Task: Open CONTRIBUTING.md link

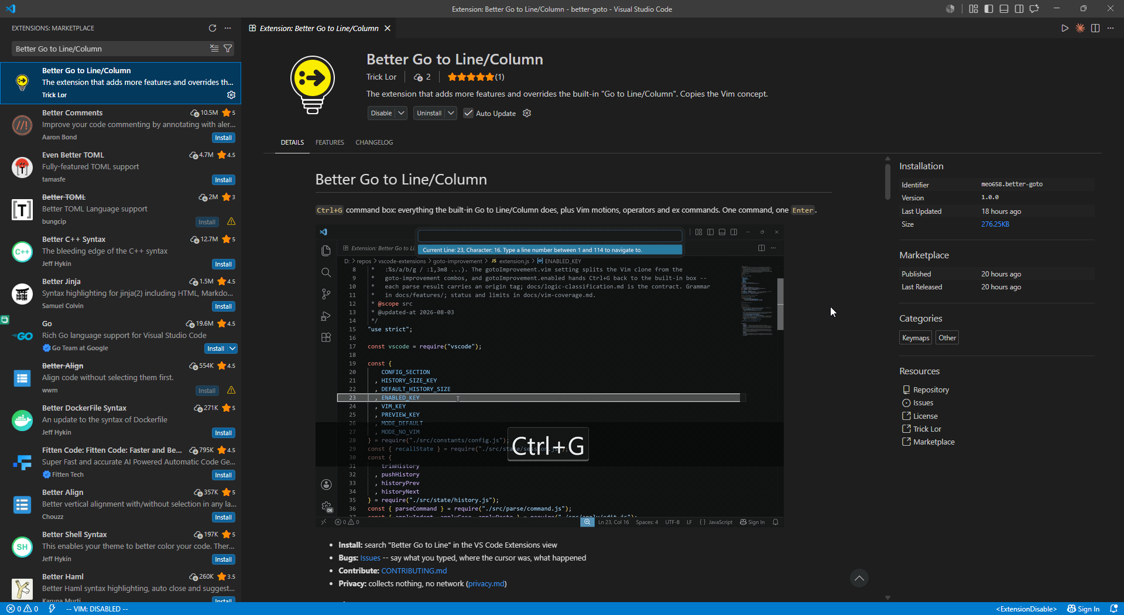Action: 414,570
